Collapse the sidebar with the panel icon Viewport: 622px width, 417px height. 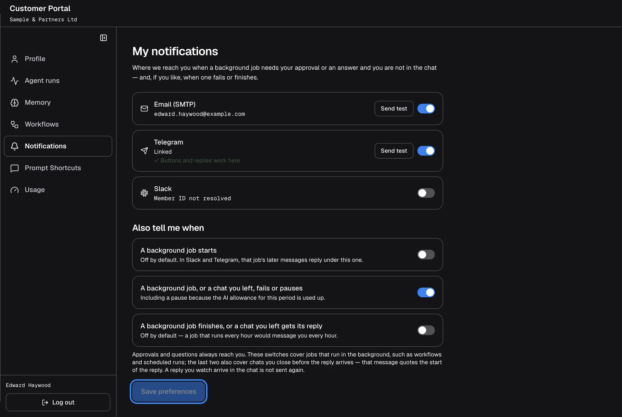(103, 38)
